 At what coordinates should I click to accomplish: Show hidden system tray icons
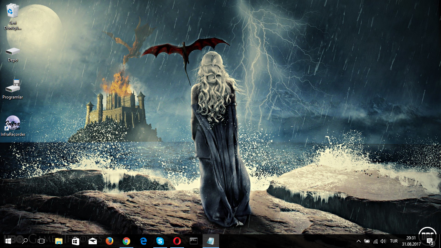coord(358,241)
